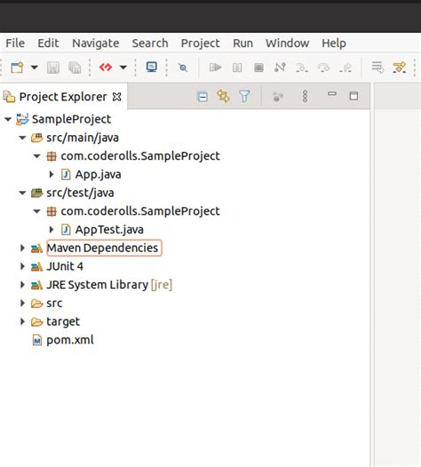The width and height of the screenshot is (421, 467).
Task: Toggle Link with Editor in Project Explorer
Action: (x=223, y=97)
